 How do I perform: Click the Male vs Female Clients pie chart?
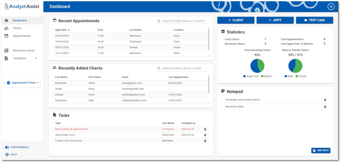point(295,66)
